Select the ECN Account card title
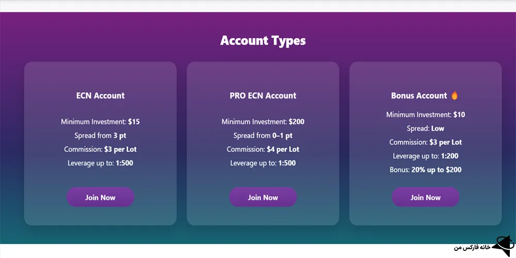The width and height of the screenshot is (516, 258). coord(100,95)
